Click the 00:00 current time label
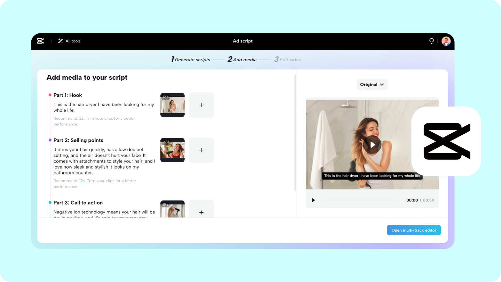The image size is (501, 282). (412, 200)
